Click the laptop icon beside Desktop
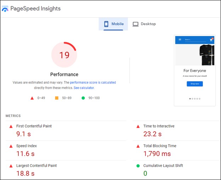The height and width of the screenshot is (180, 221). (x=135, y=24)
